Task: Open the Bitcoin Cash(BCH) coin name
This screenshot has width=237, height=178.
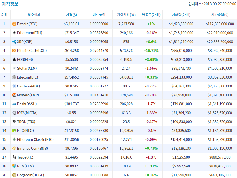Action: 32,51
